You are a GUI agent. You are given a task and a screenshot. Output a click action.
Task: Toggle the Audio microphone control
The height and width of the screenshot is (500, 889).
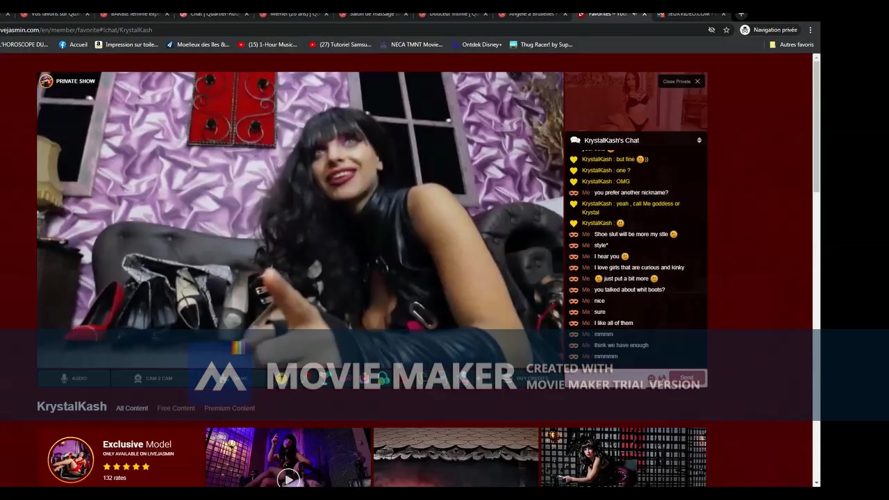(73, 378)
